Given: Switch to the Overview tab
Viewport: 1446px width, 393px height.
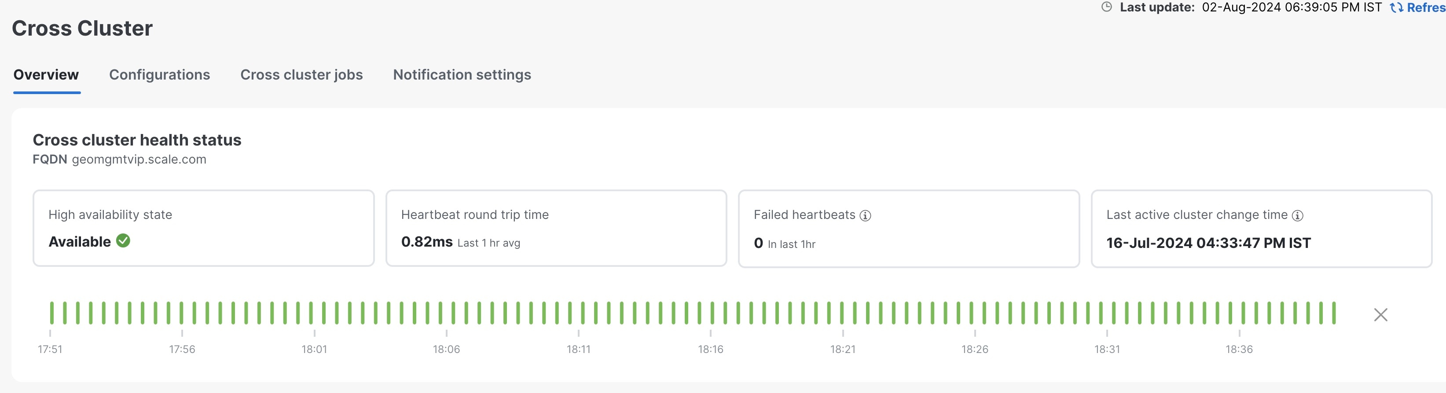Looking at the screenshot, I should point(46,75).
